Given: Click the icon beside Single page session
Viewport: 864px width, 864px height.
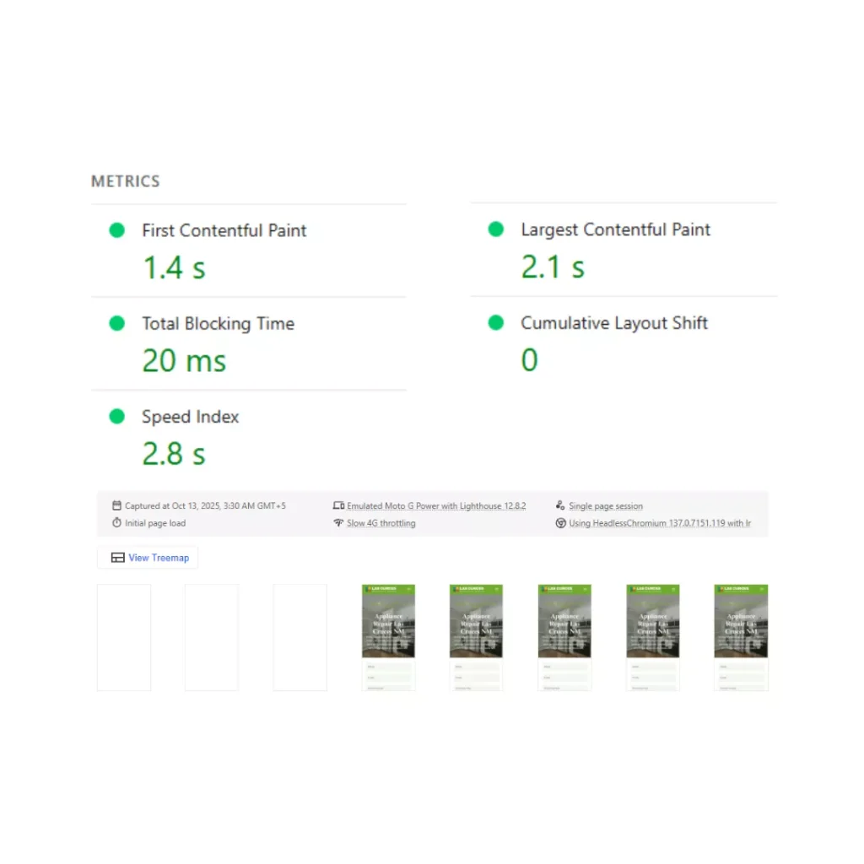Looking at the screenshot, I should (x=560, y=506).
